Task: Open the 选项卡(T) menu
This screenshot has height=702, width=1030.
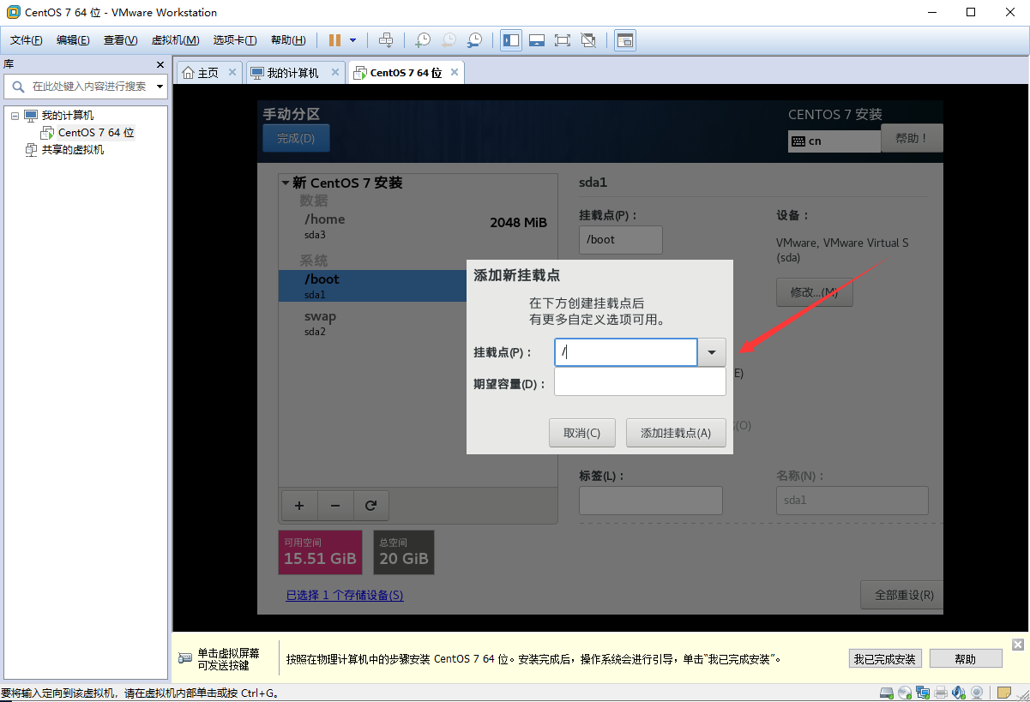Action: [x=235, y=40]
